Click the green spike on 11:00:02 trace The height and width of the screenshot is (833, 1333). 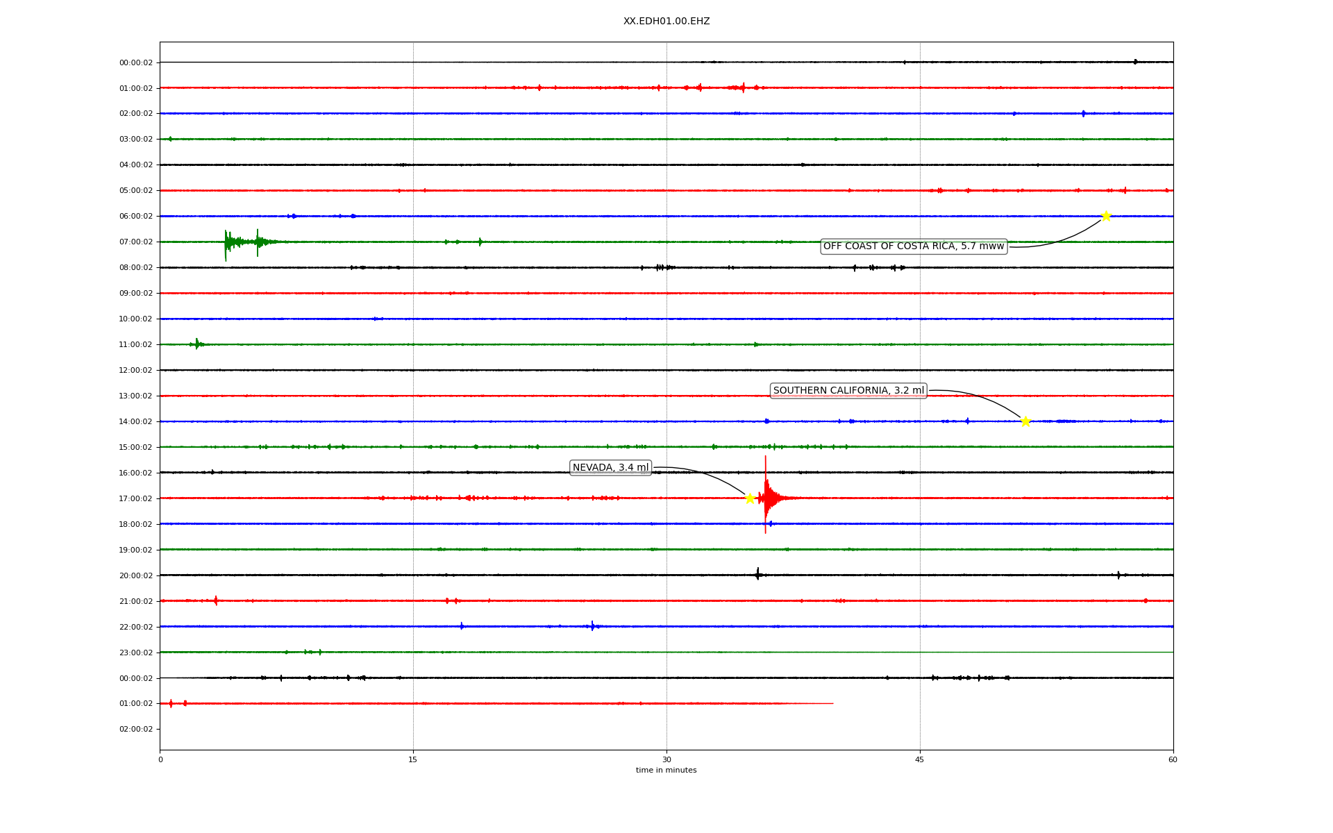(x=196, y=344)
